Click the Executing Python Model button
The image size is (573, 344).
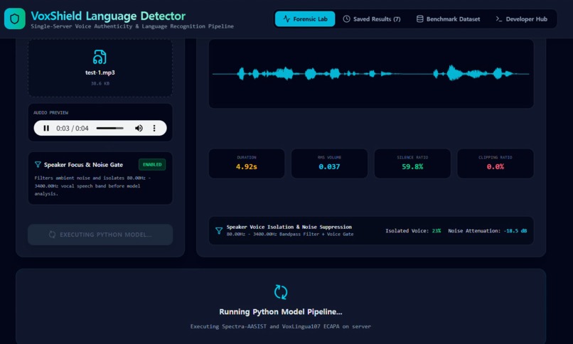(x=100, y=235)
